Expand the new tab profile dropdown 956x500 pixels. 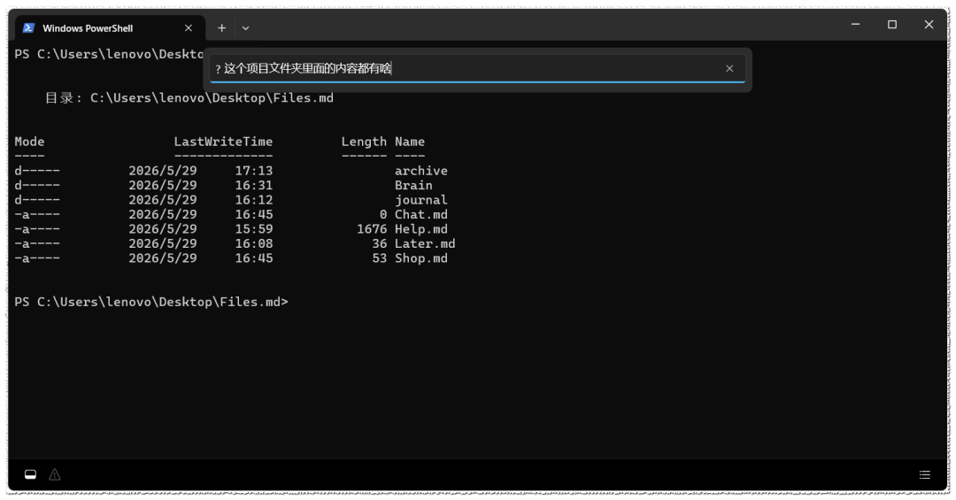[x=246, y=28]
